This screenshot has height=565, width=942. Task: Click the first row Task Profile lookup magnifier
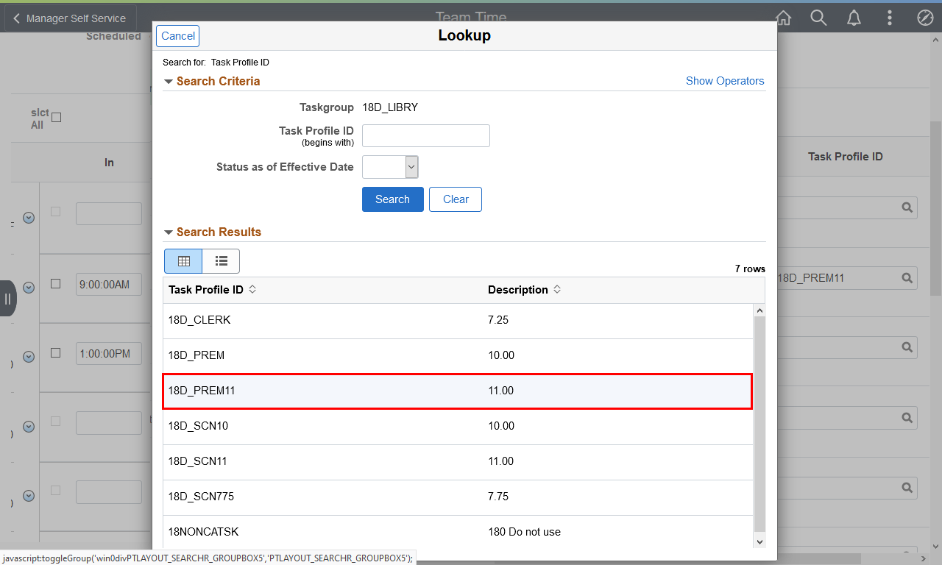pos(907,208)
